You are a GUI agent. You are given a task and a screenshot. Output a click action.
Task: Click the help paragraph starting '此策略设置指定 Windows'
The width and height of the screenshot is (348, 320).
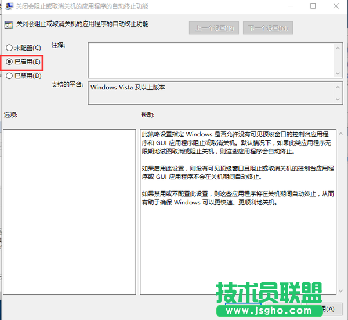point(237,143)
